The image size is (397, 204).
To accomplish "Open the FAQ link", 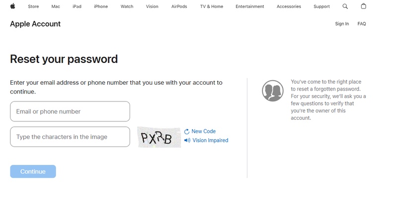I will point(362,24).
